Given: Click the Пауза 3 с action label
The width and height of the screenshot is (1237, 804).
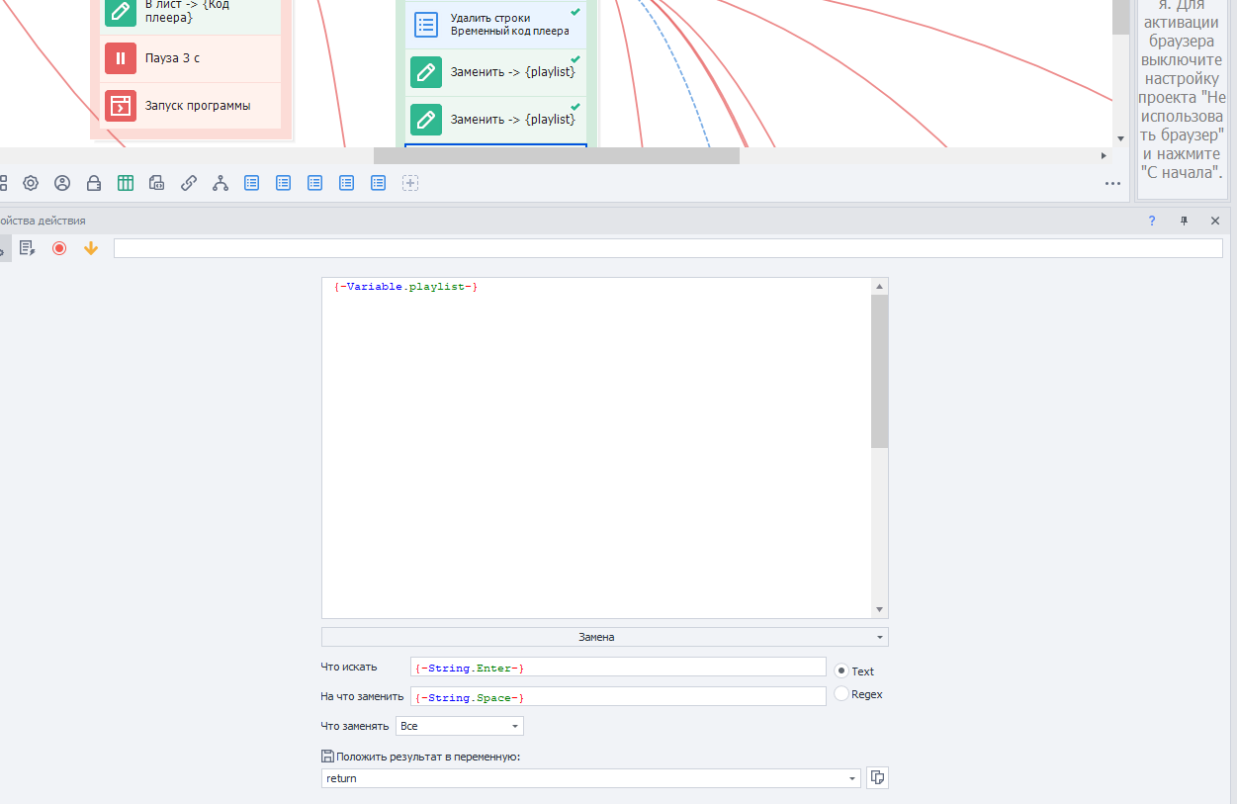Looking at the screenshot, I should click(x=172, y=58).
